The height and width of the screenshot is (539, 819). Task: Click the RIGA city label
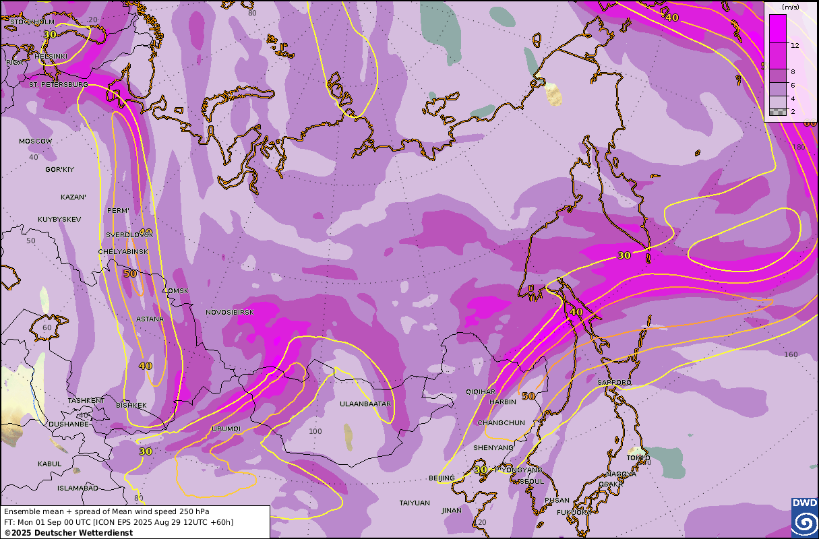(14, 62)
